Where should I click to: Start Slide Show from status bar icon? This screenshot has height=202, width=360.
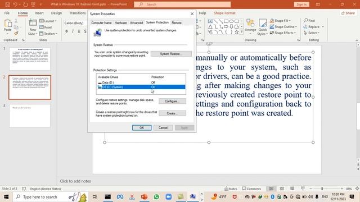pos(303,189)
